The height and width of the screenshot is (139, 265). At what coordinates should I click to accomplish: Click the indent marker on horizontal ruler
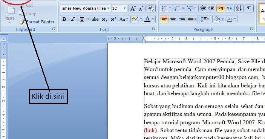(x=144, y=39)
